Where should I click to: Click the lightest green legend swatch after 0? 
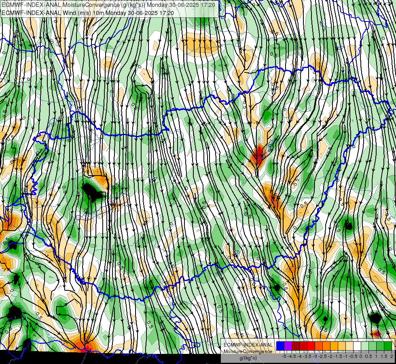click(365, 346)
